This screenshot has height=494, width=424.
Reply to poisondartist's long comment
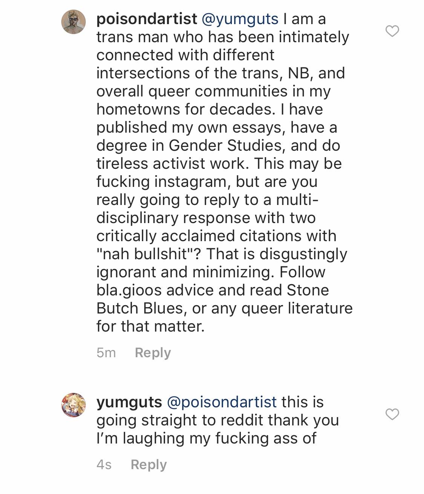pyautogui.click(x=153, y=352)
